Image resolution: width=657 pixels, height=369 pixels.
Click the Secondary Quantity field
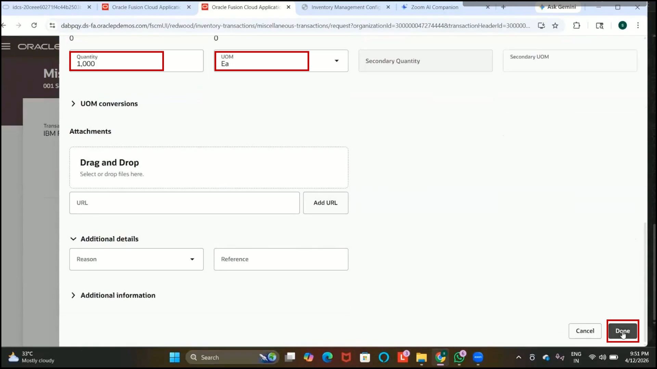pos(425,61)
